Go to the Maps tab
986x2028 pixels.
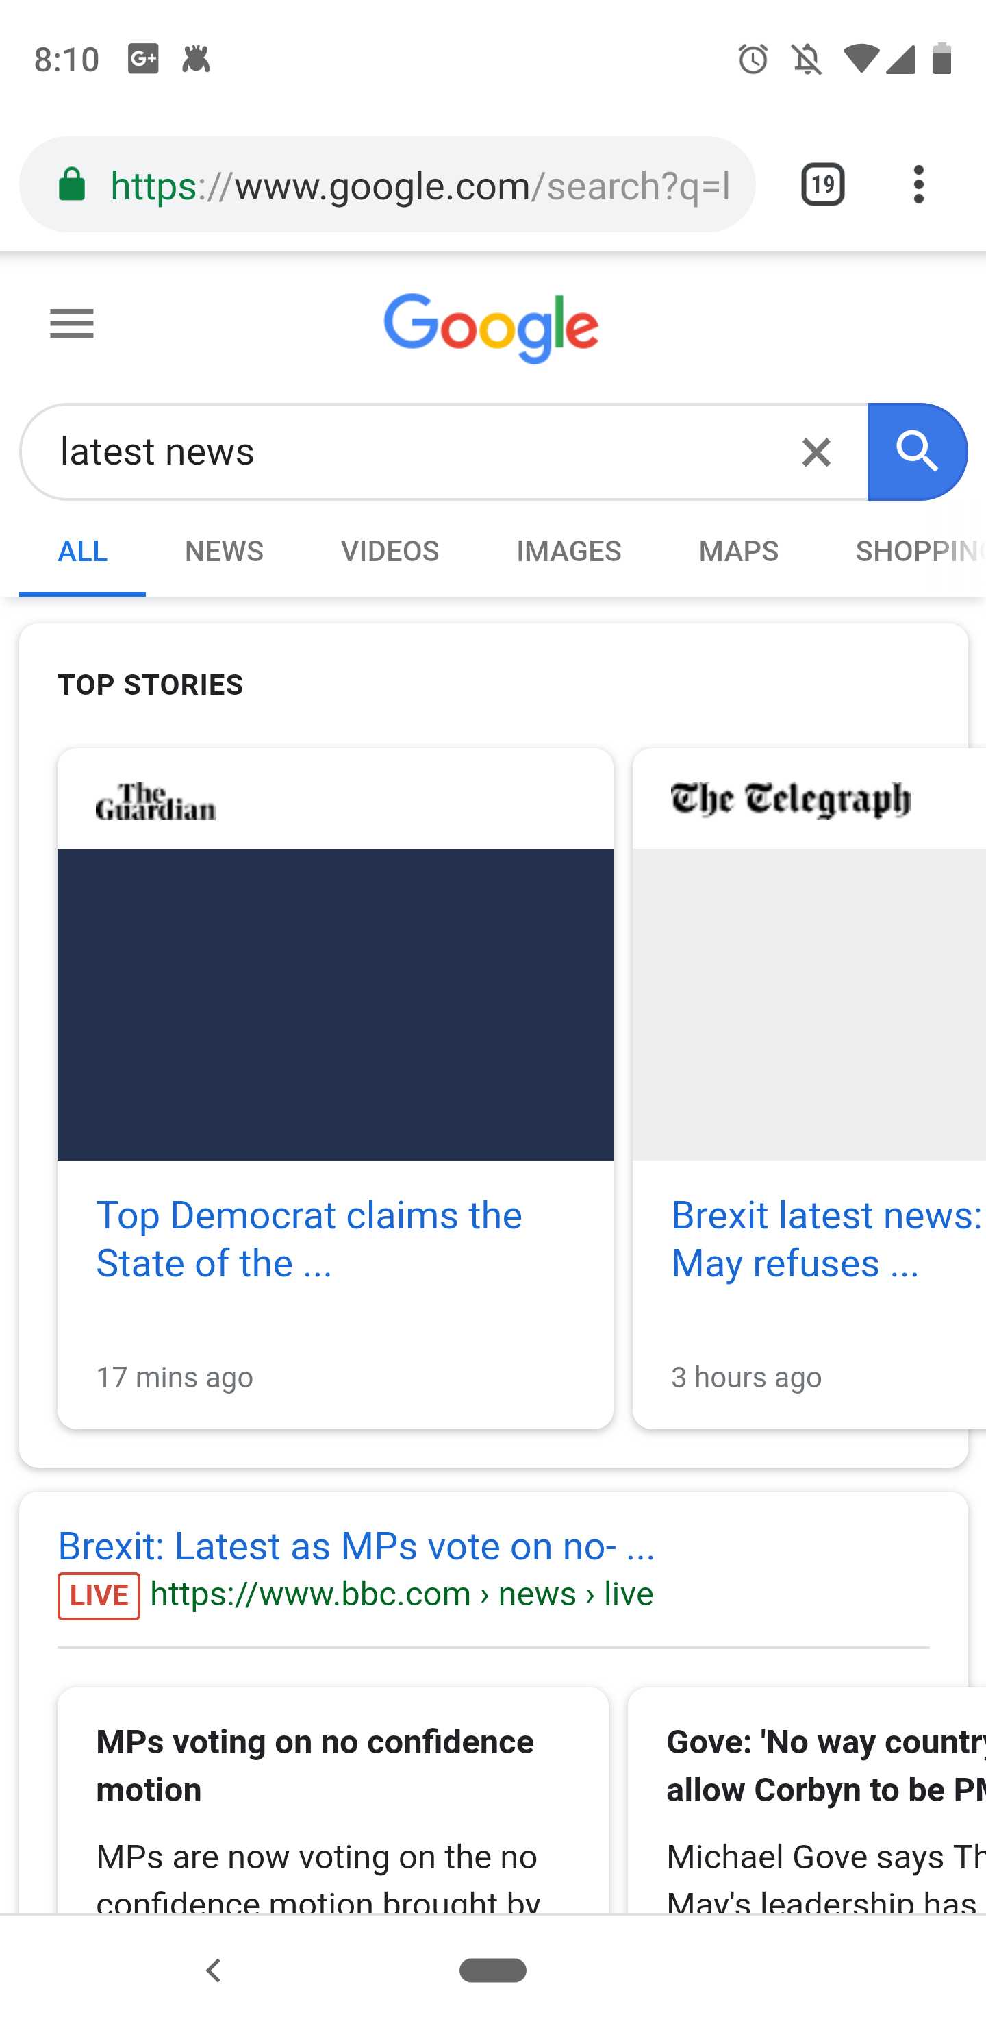click(x=738, y=551)
